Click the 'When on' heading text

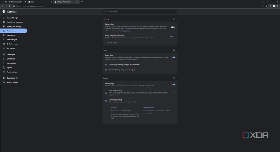click(113, 107)
